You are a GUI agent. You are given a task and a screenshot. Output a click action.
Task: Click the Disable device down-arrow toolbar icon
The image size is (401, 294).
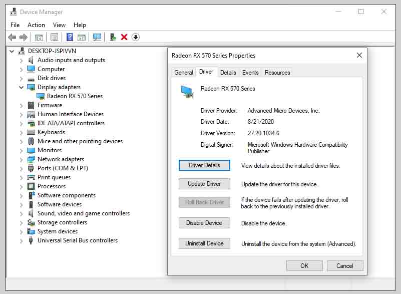click(x=136, y=37)
